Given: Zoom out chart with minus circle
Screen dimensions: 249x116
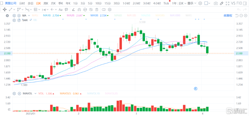Looking at the screenshot, I should click(241, 15).
